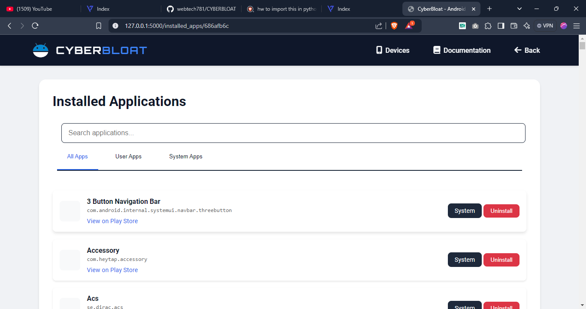Click the Brave Shields lion icon
Image resolution: width=586 pixels, height=309 pixels.
tap(394, 26)
